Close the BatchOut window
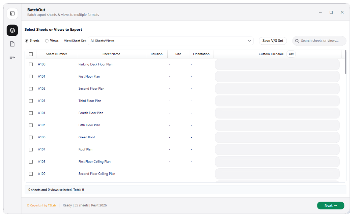353x217 pixels. click(342, 12)
